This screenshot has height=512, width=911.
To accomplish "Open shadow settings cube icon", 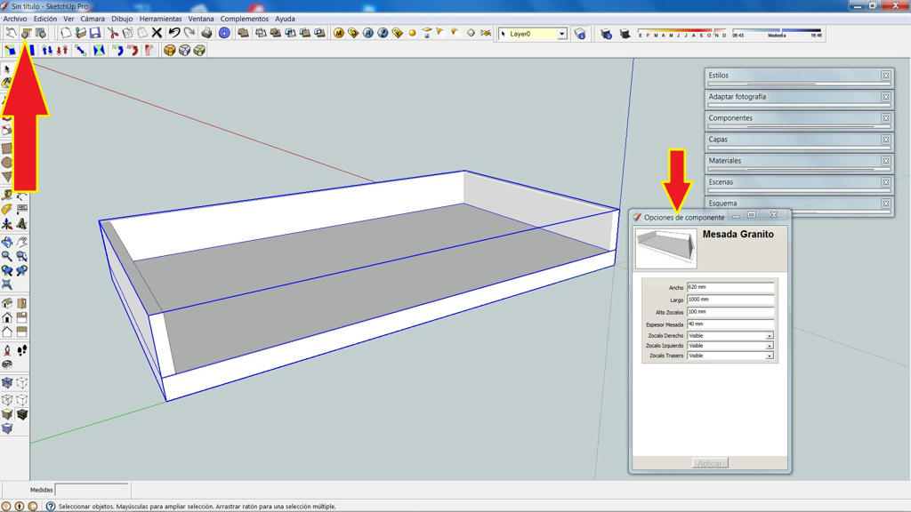I will 606,34.
